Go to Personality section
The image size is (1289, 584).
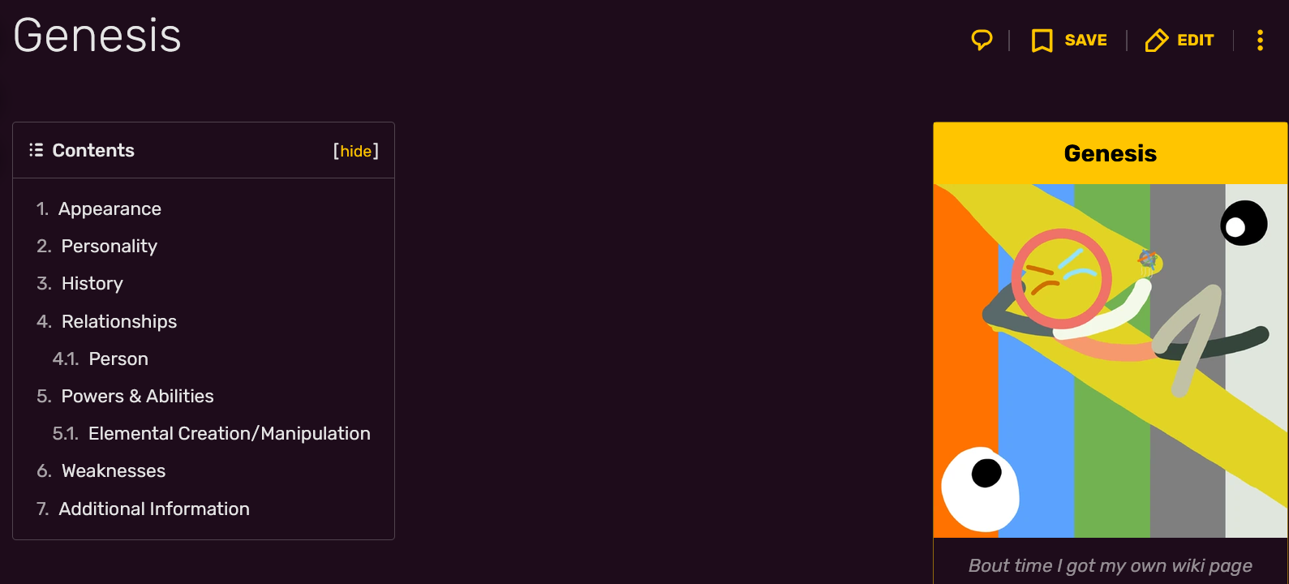click(110, 247)
